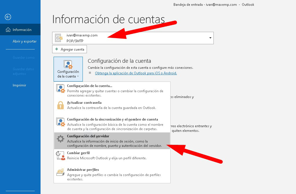
Task: Select Imprimir in the left sidebar
Action: coord(19,85)
